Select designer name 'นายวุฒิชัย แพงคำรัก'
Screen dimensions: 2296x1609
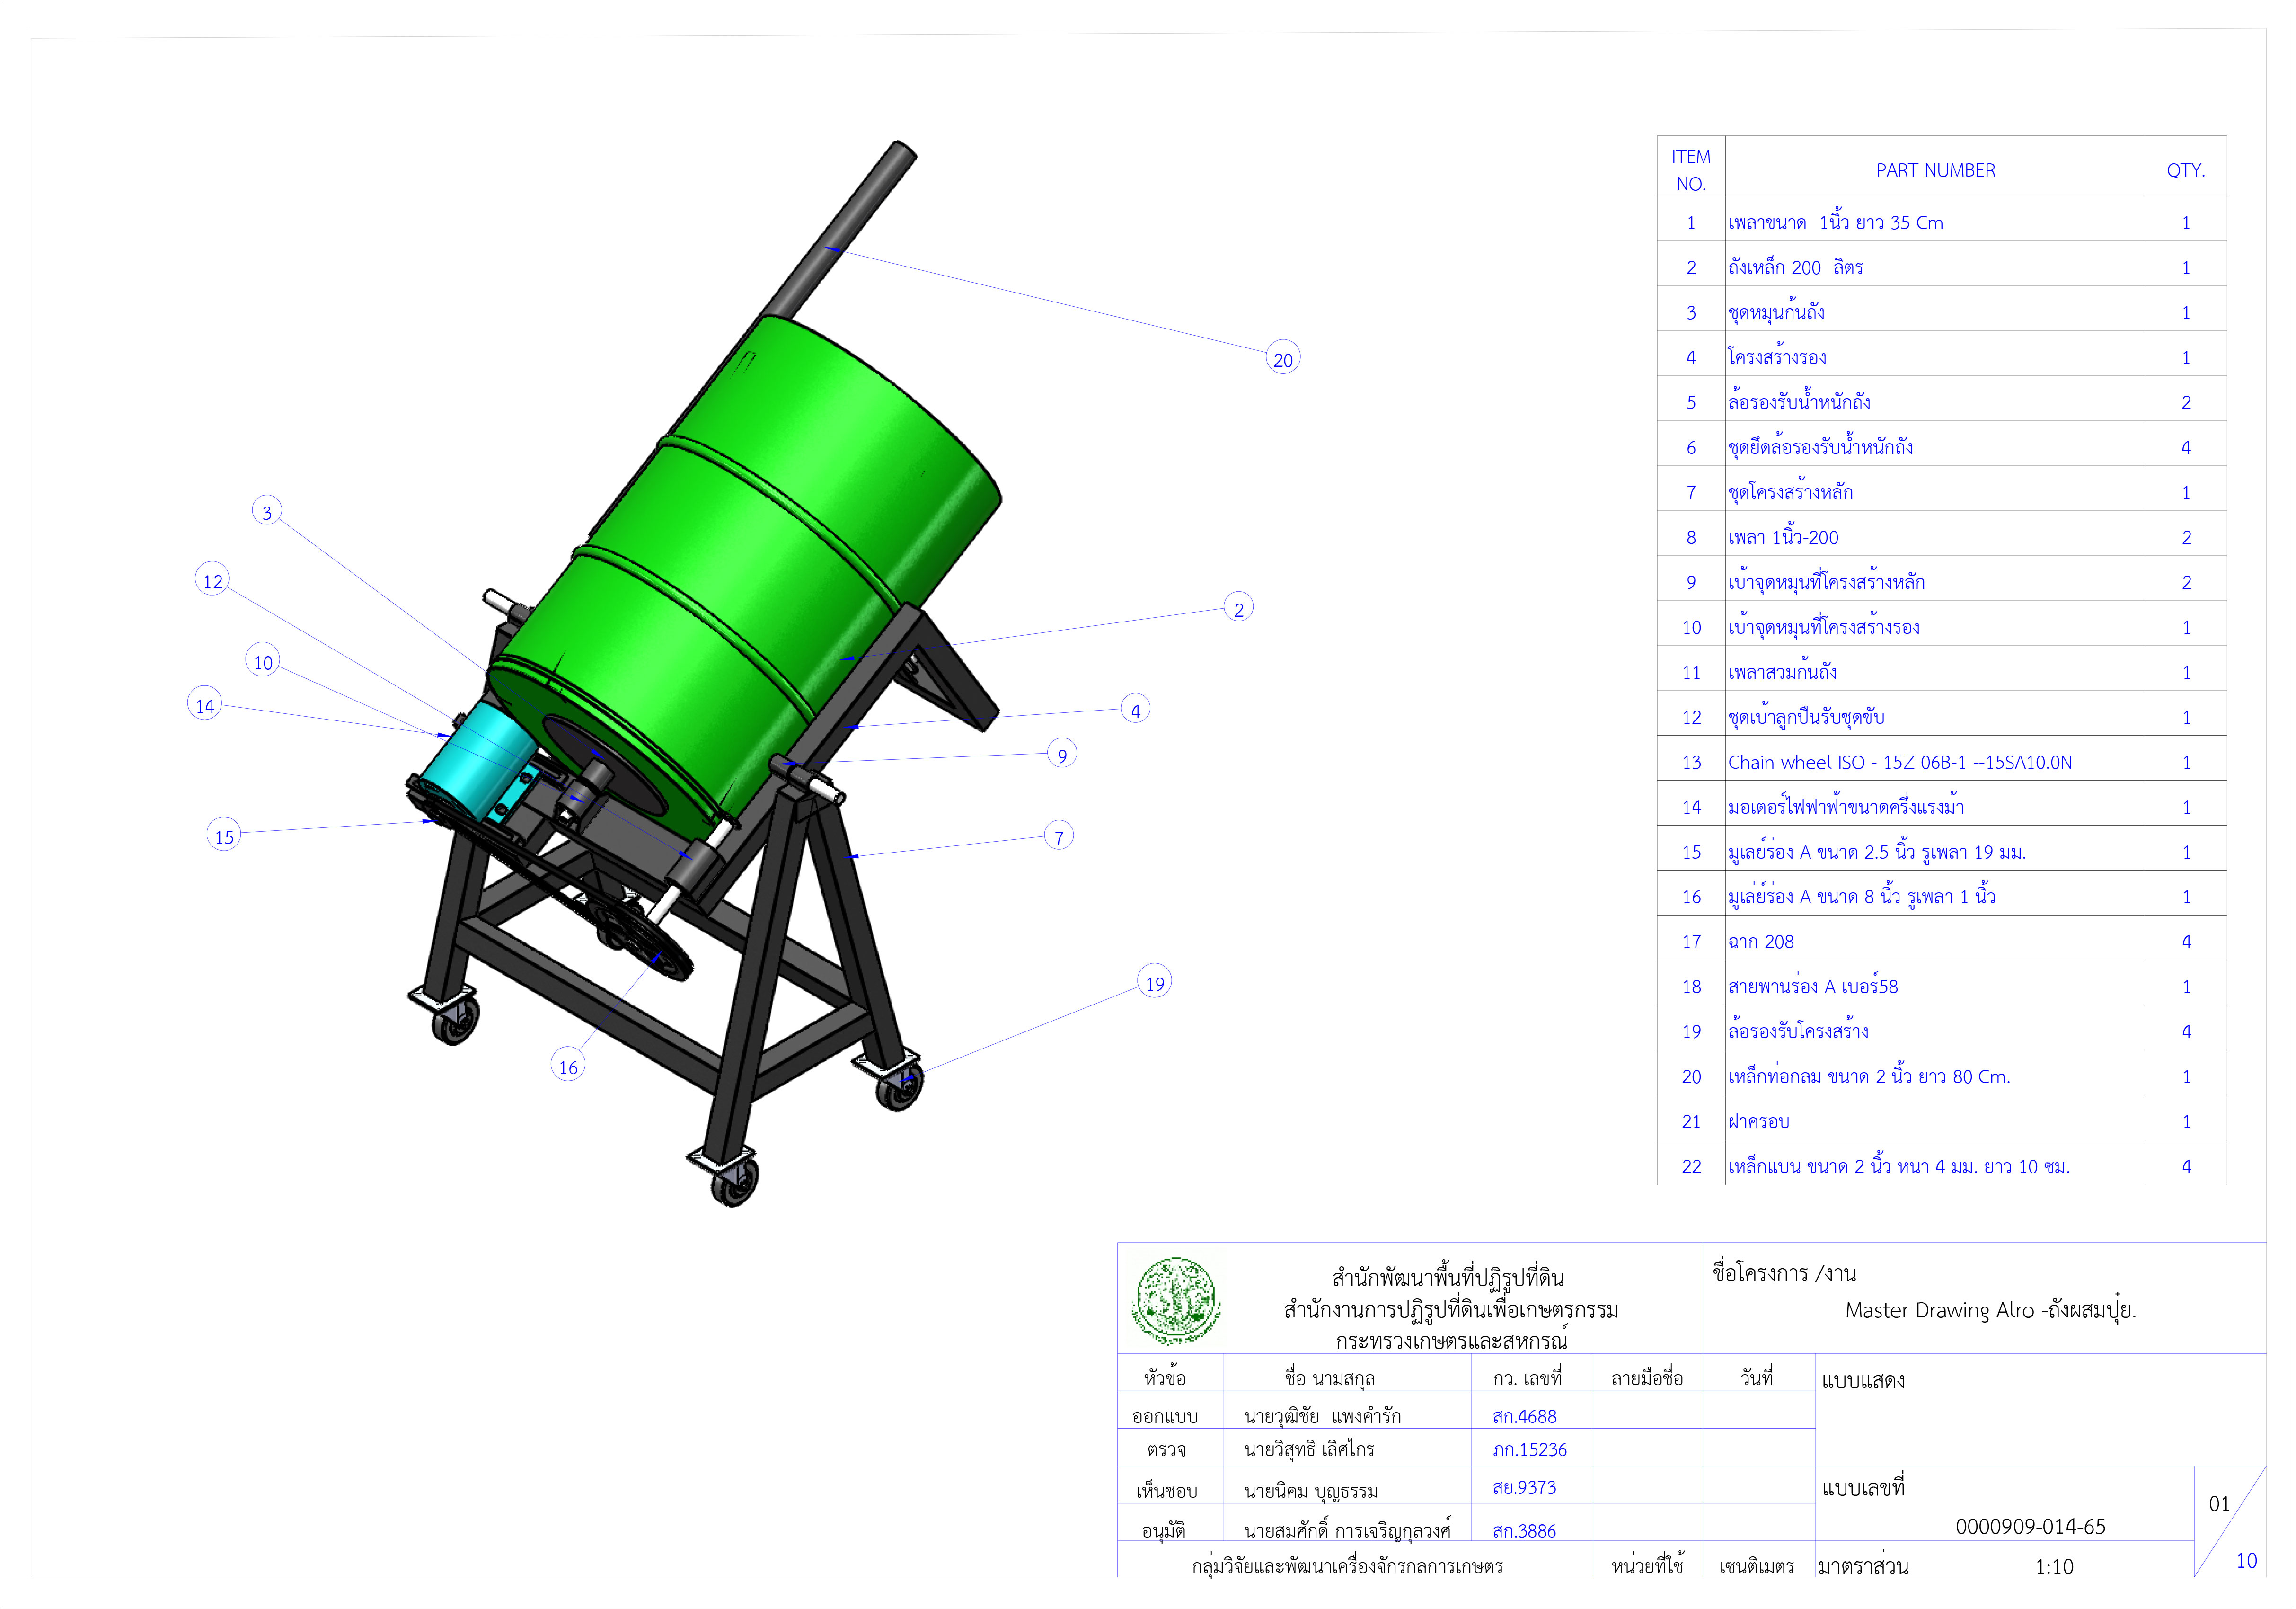(1322, 1416)
